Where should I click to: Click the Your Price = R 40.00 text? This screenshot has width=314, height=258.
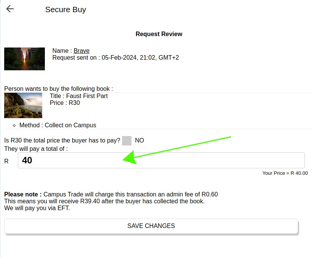pyautogui.click(x=285, y=173)
